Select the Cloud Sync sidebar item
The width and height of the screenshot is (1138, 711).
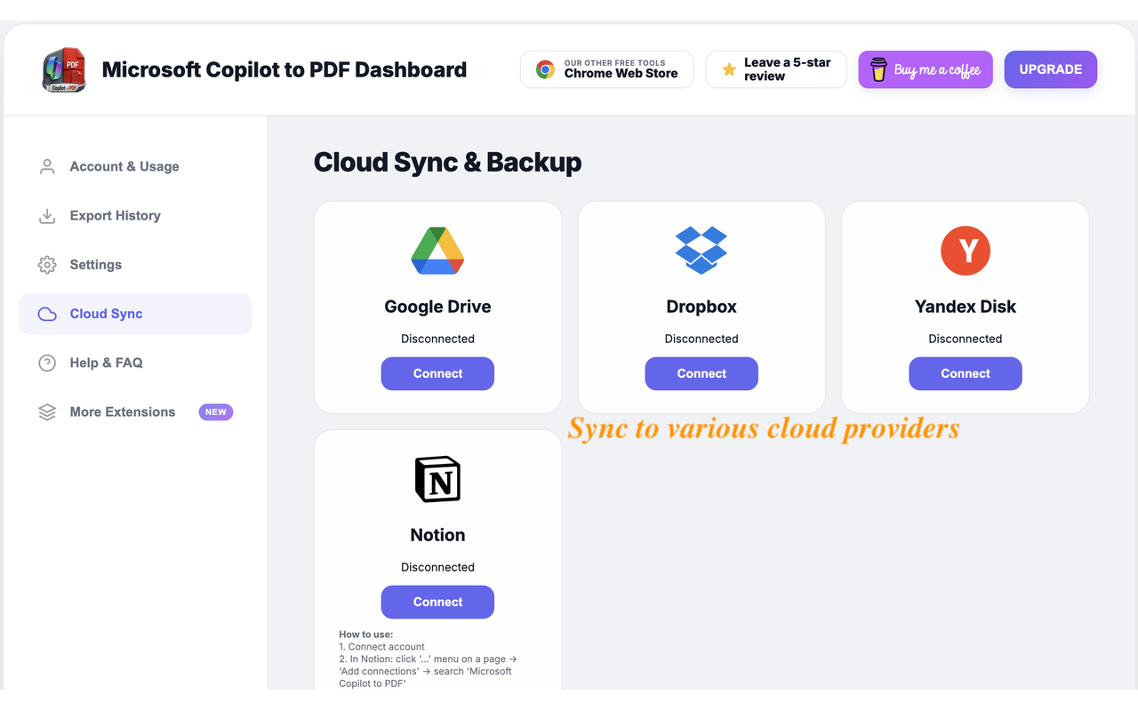point(135,314)
